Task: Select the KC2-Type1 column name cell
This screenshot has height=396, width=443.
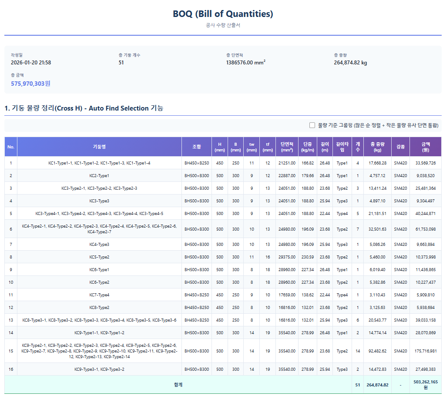Action: click(x=99, y=176)
